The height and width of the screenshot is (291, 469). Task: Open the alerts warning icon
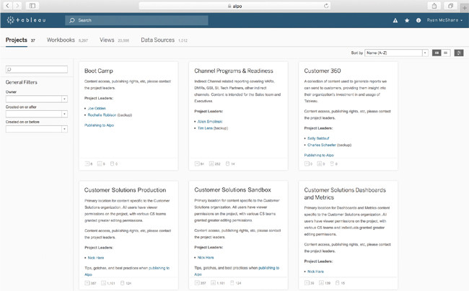(x=395, y=21)
